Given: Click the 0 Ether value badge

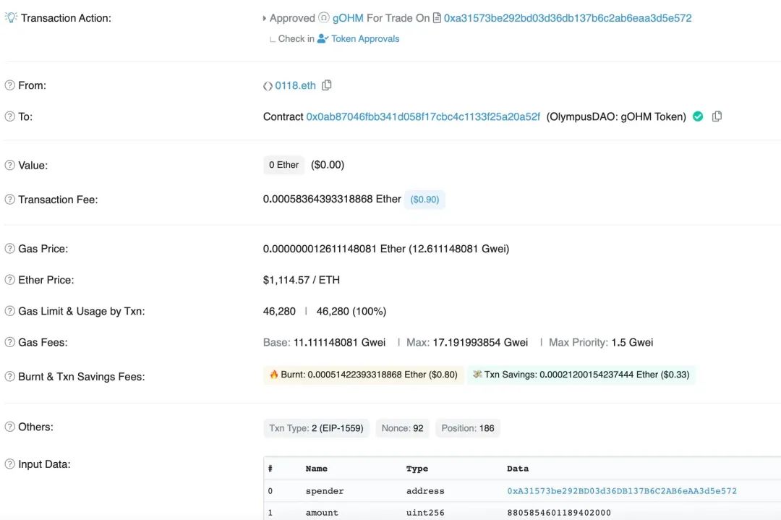Looking at the screenshot, I should point(283,165).
